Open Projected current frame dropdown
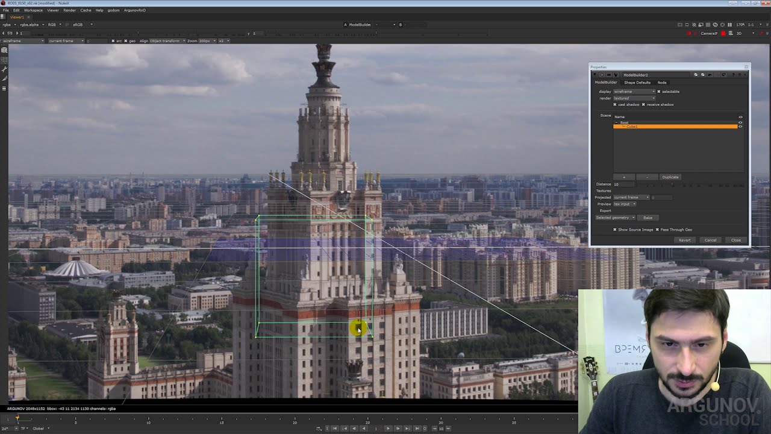The width and height of the screenshot is (771, 434). tap(631, 197)
